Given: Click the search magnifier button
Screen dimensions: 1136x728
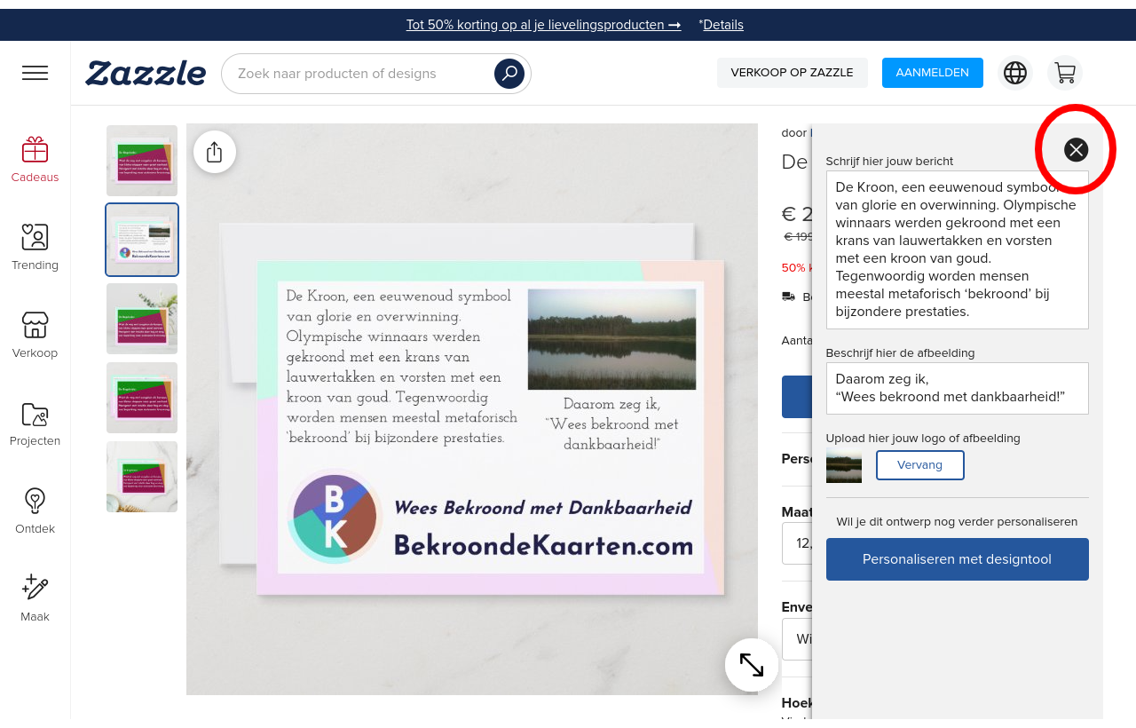Looking at the screenshot, I should (509, 74).
